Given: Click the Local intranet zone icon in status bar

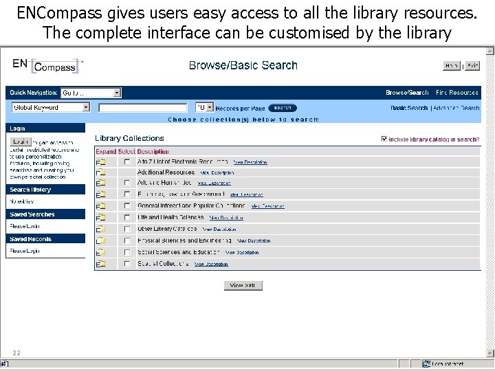Looking at the screenshot, I should pyautogui.click(x=426, y=363).
